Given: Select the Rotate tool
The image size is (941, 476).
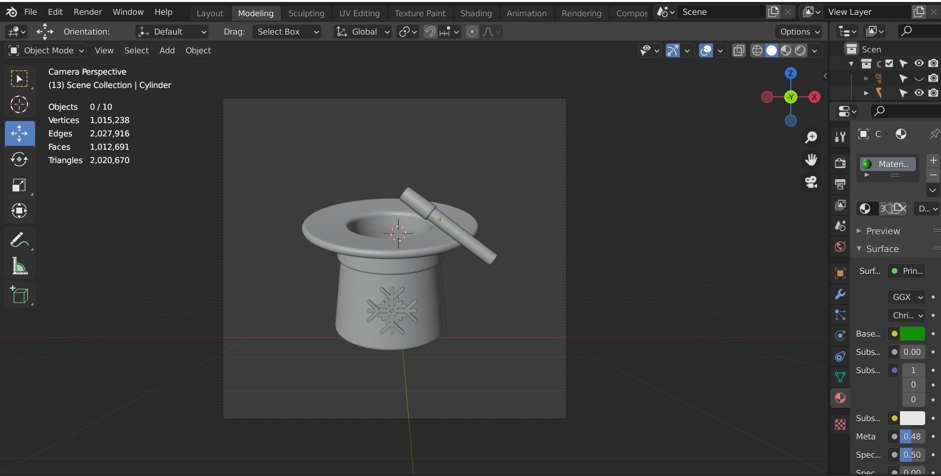Looking at the screenshot, I should 20,159.
